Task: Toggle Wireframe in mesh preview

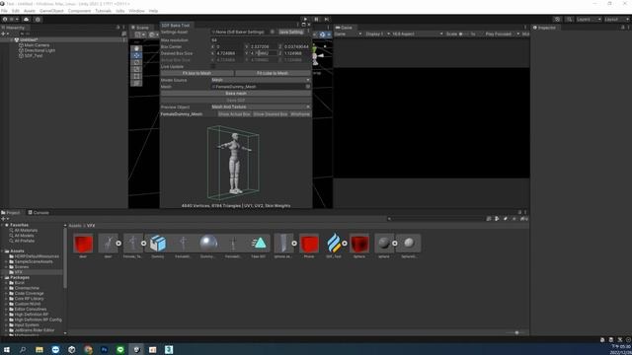Action: coord(300,114)
